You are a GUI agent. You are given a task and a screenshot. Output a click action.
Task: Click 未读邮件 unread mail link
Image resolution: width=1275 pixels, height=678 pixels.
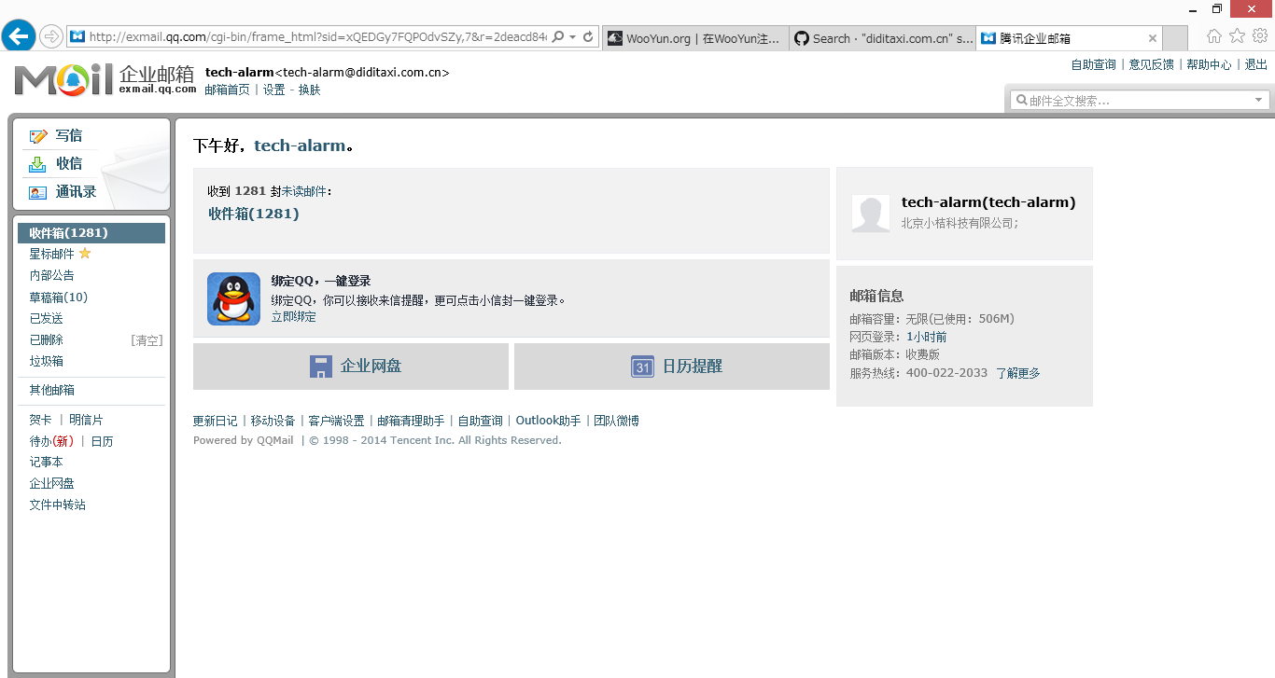point(304,191)
